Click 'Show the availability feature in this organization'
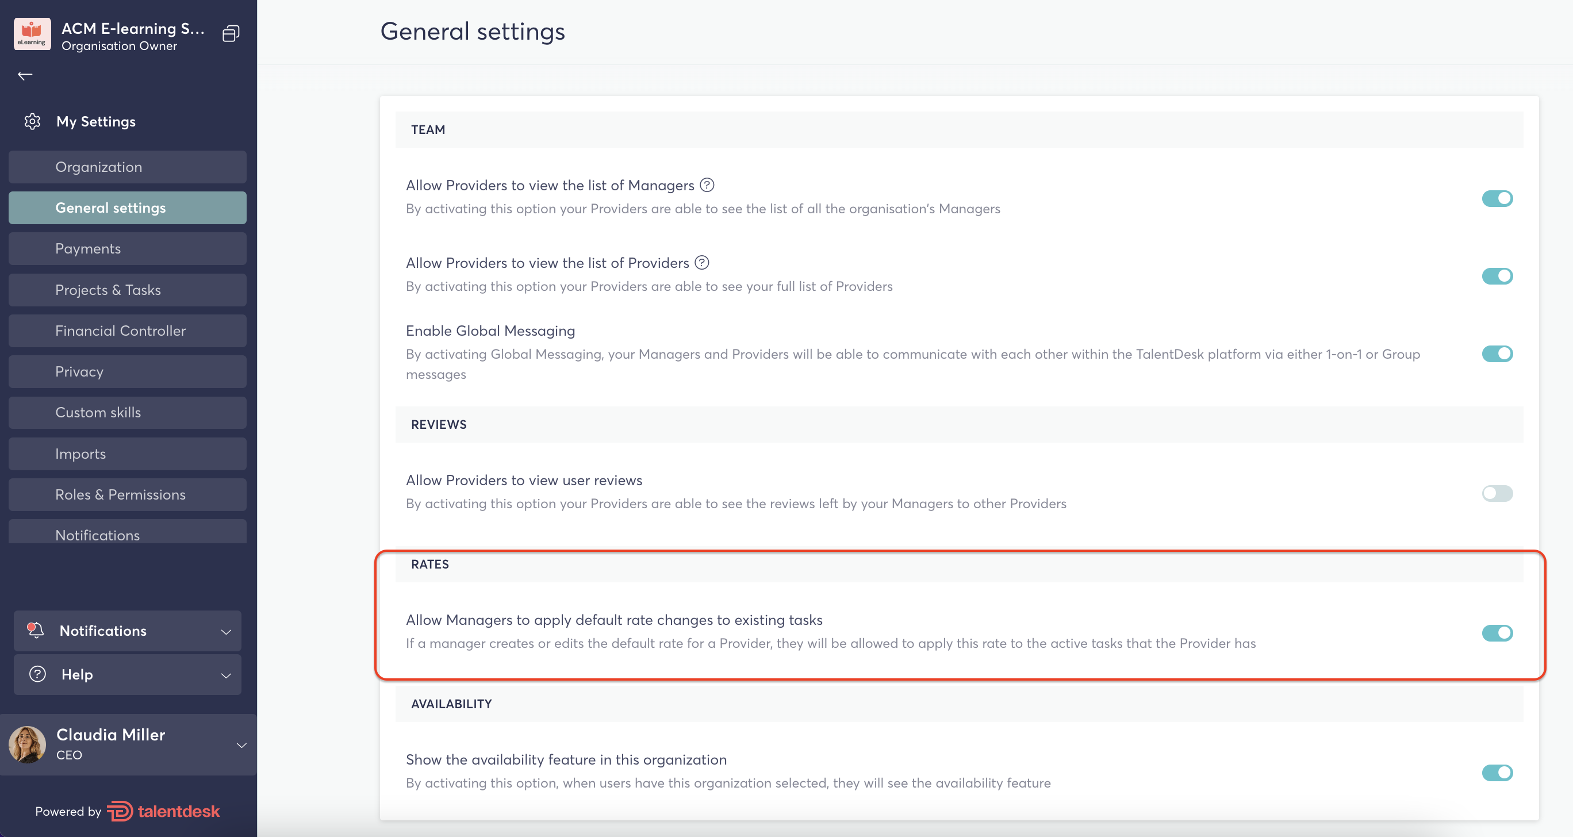The height and width of the screenshot is (837, 1573). 566,759
